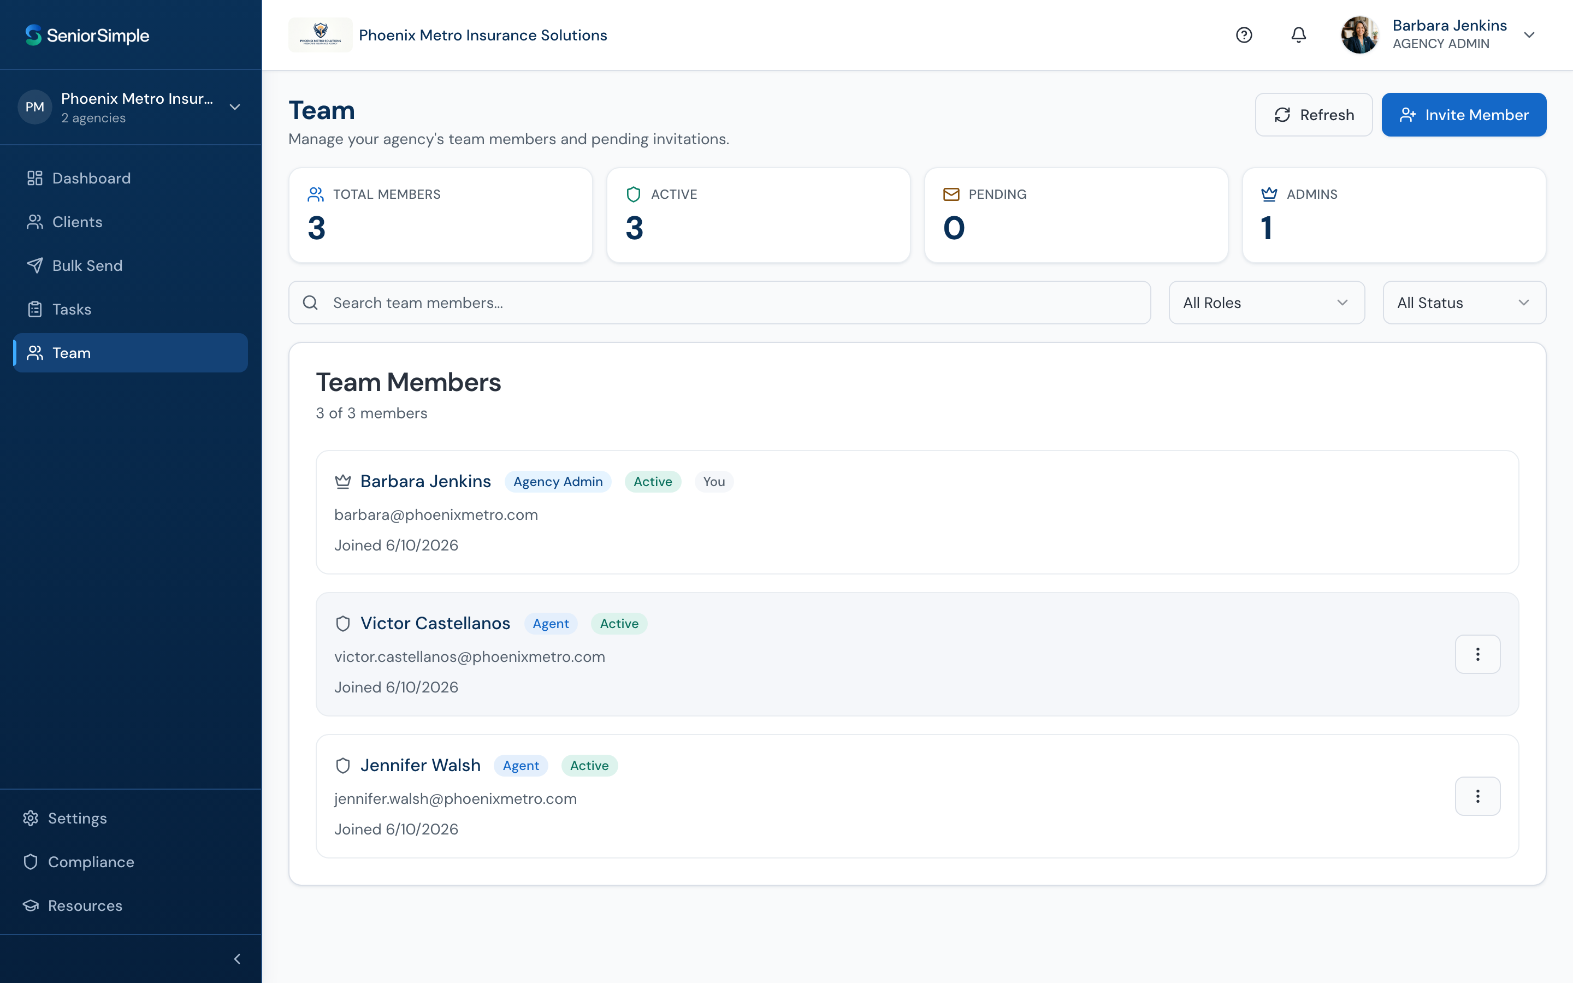
Task: Click the name Victor Castellanos
Action: pyautogui.click(x=435, y=624)
